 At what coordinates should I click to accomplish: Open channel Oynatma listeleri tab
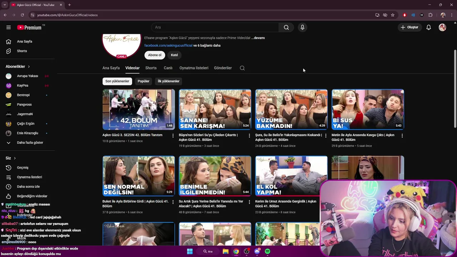(194, 68)
